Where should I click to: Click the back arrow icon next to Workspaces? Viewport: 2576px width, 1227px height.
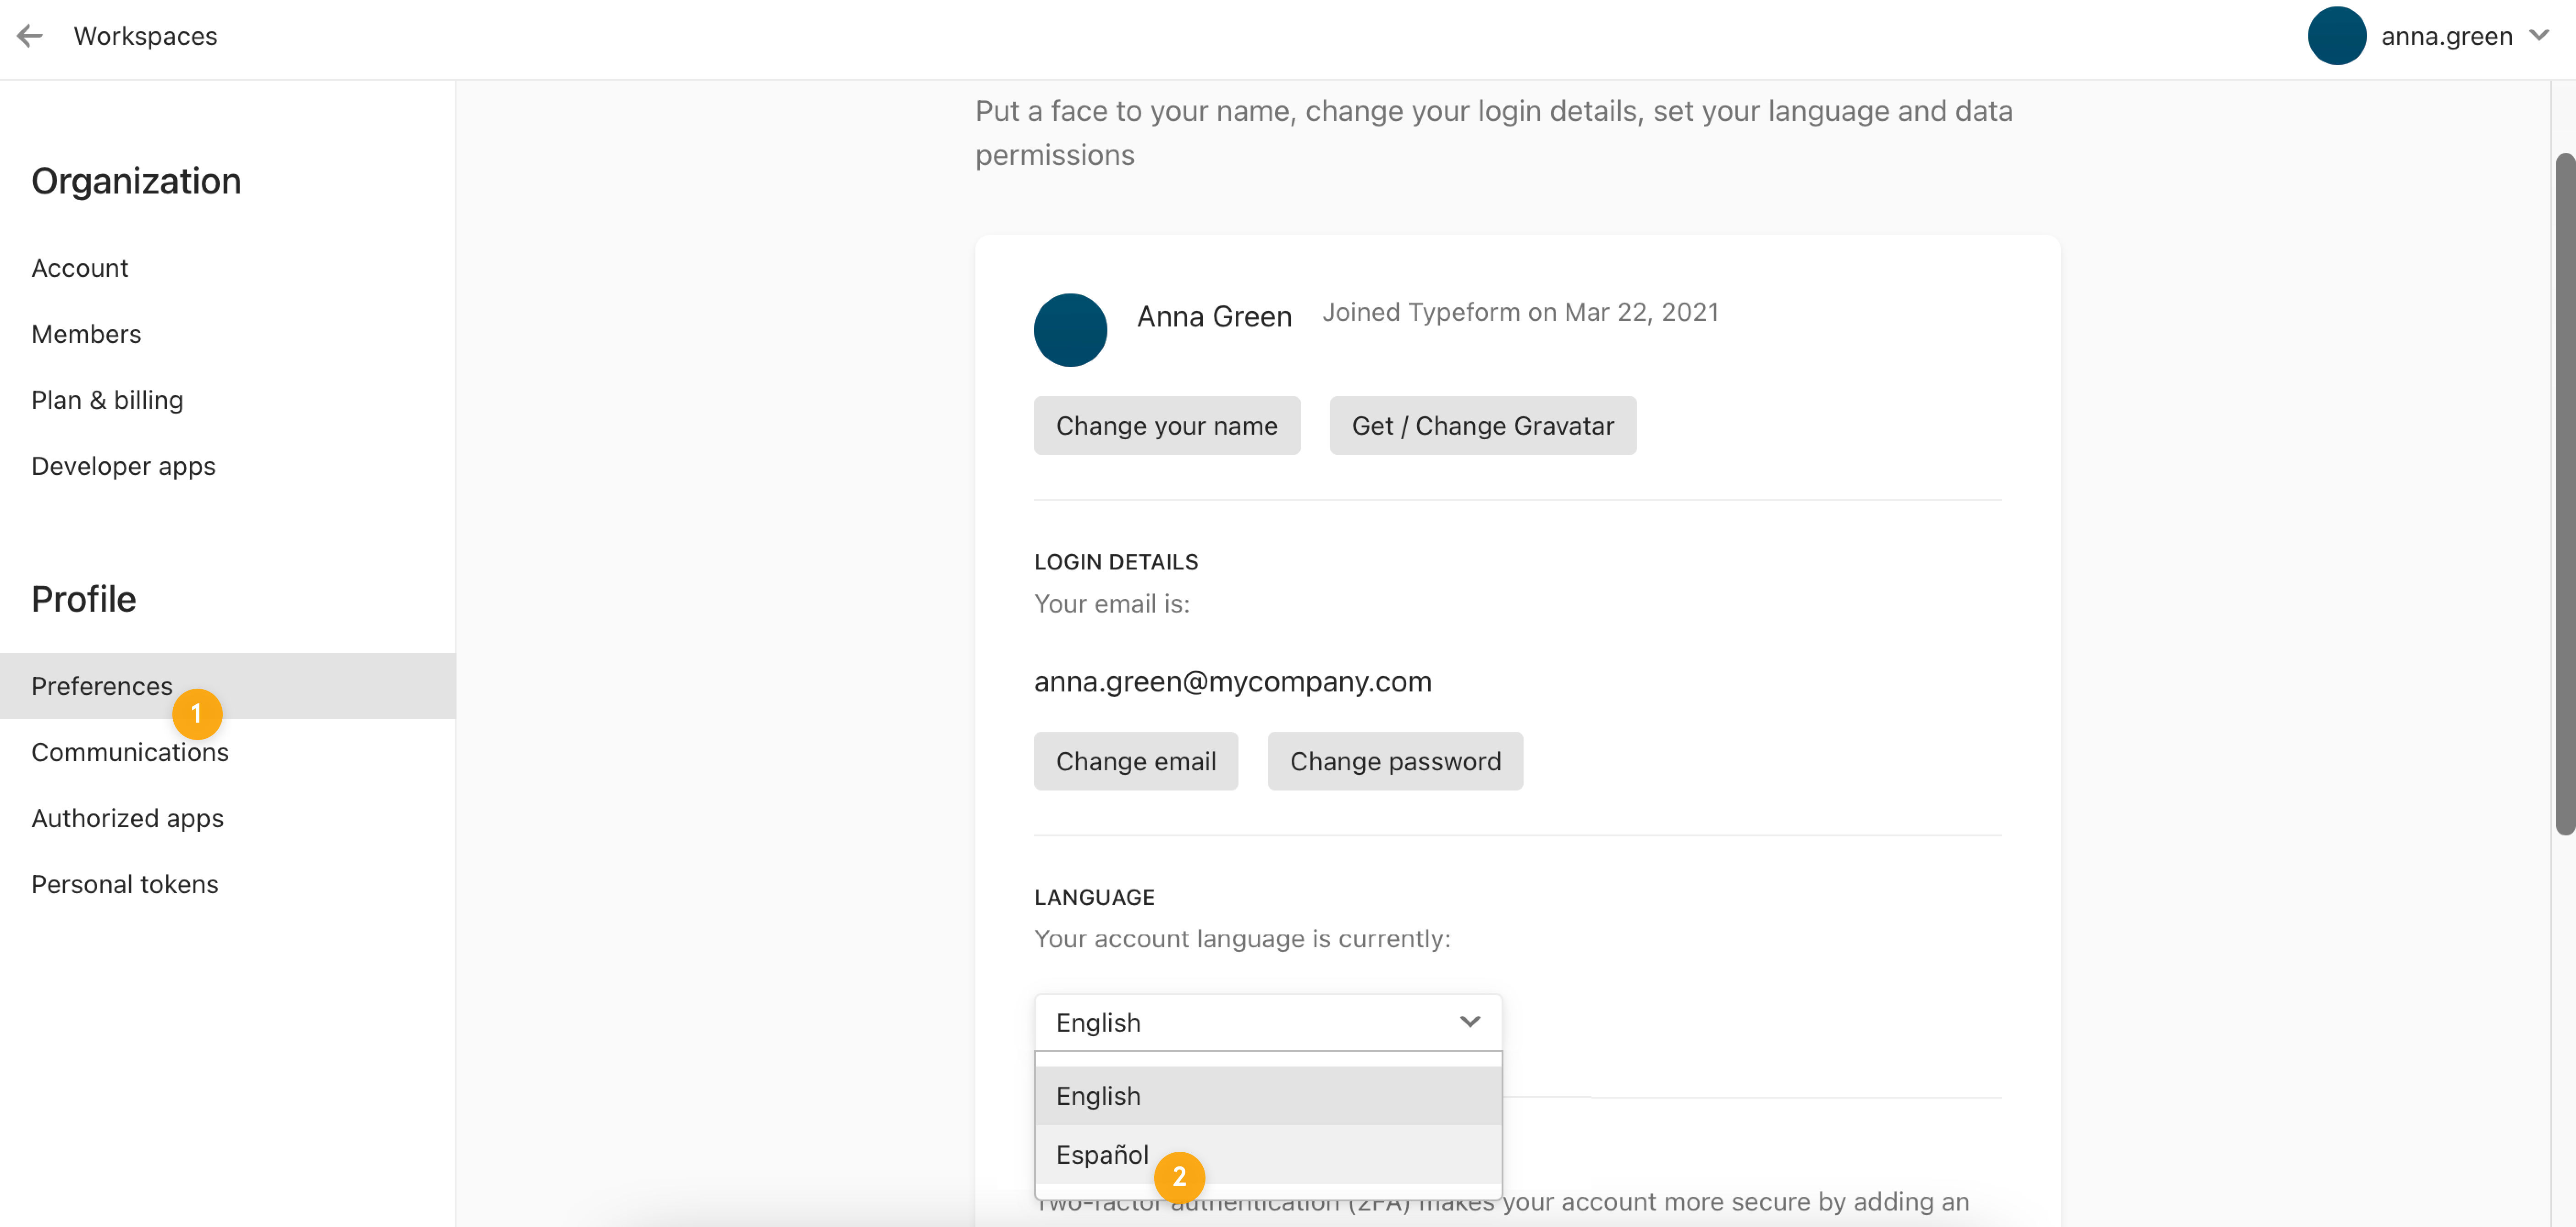point(30,36)
